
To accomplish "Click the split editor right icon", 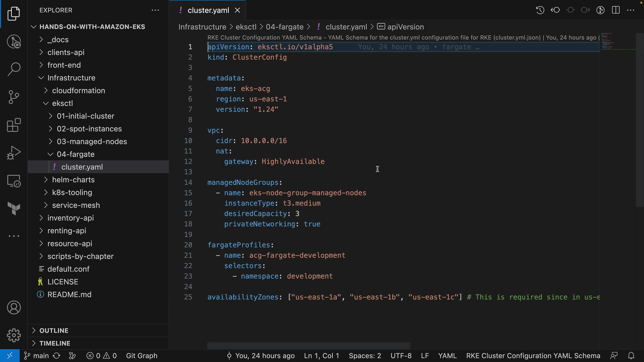I will click(616, 10).
